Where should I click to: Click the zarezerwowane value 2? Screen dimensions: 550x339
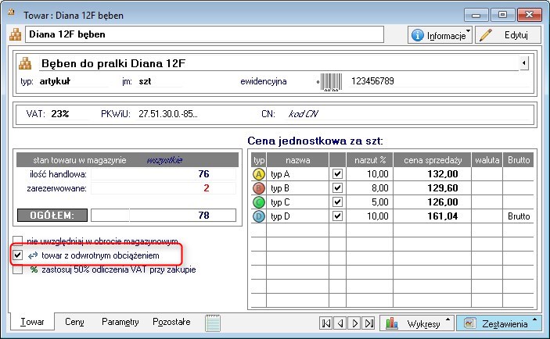coord(207,188)
